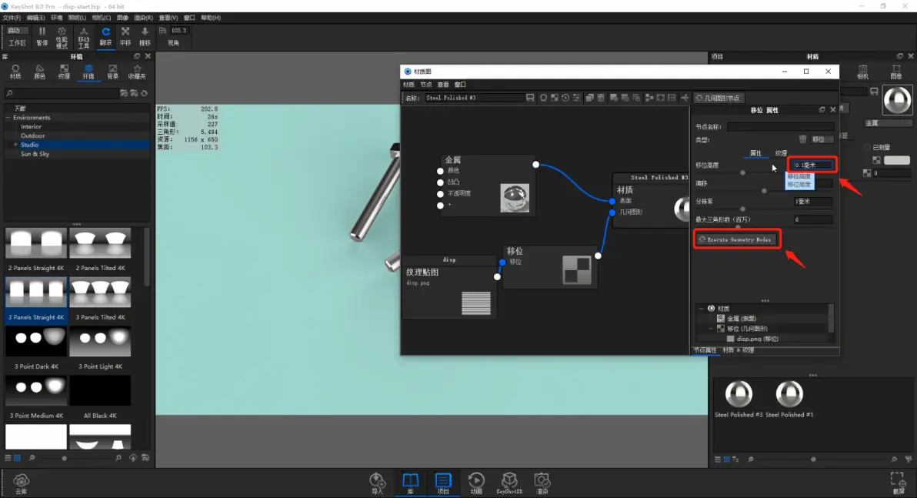Switch to the Textures (纹理) library tab

65,72
